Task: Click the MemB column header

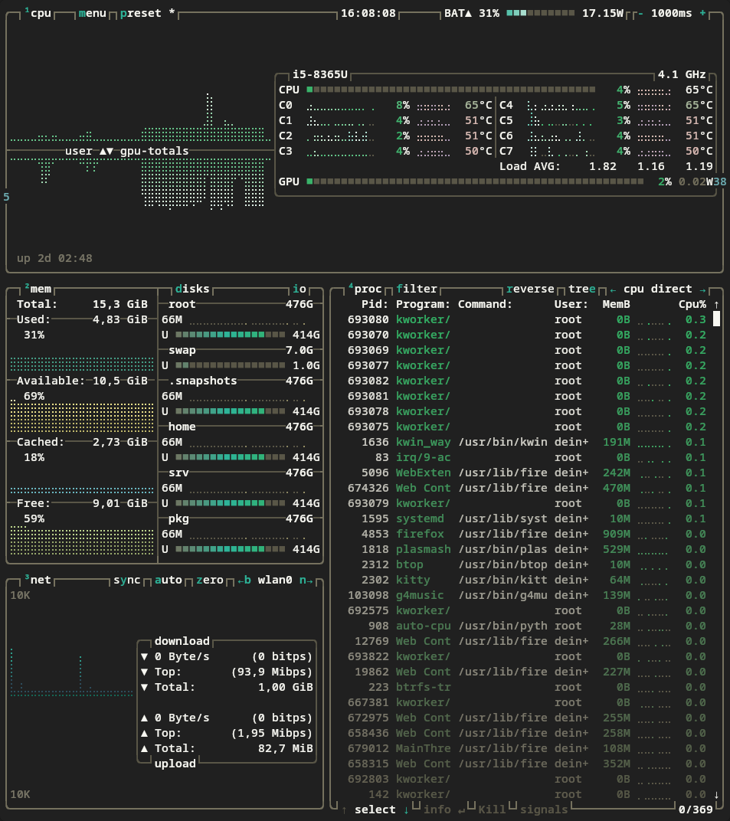Action: pos(617,304)
